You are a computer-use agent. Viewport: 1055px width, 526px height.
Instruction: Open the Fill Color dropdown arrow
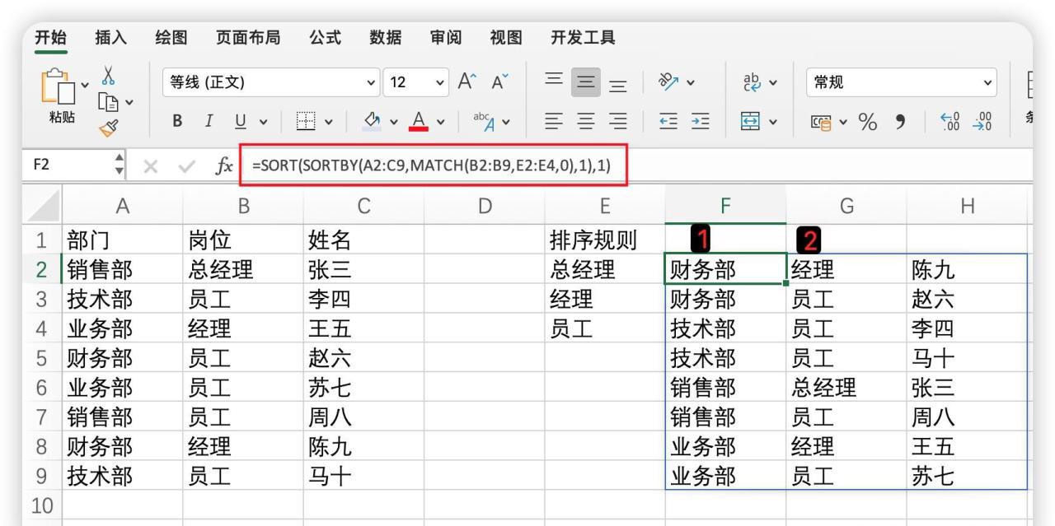coord(393,123)
